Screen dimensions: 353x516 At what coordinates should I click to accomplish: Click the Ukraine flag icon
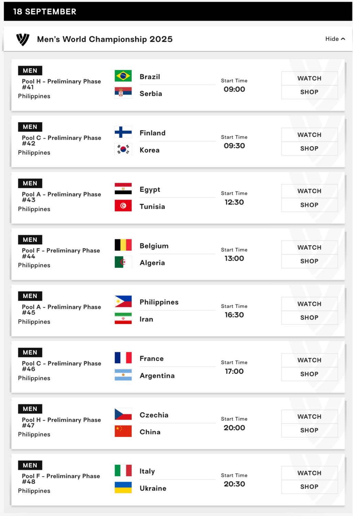click(123, 487)
